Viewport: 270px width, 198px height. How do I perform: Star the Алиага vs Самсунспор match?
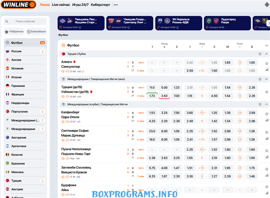[267, 64]
